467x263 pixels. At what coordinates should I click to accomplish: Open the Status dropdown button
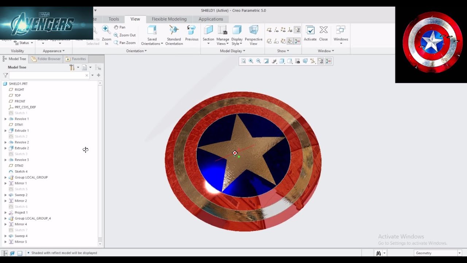point(24,43)
